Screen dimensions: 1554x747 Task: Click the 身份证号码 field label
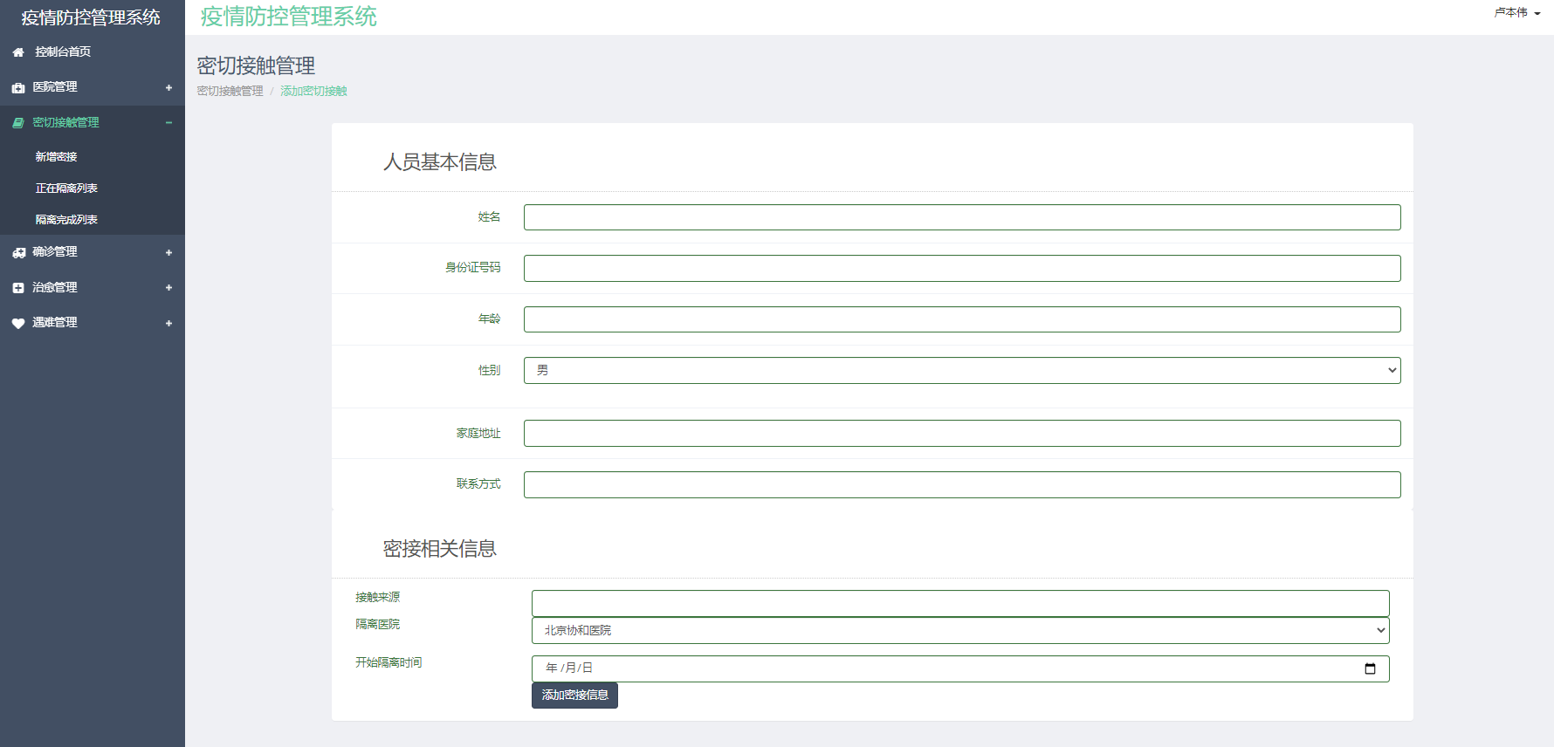click(472, 267)
